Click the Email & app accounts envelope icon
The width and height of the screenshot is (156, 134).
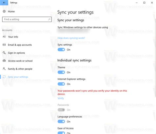(4, 45)
